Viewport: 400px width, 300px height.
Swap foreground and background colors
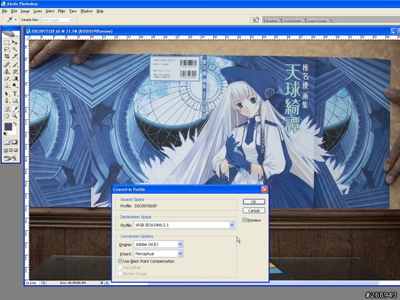pyautogui.click(x=15, y=124)
